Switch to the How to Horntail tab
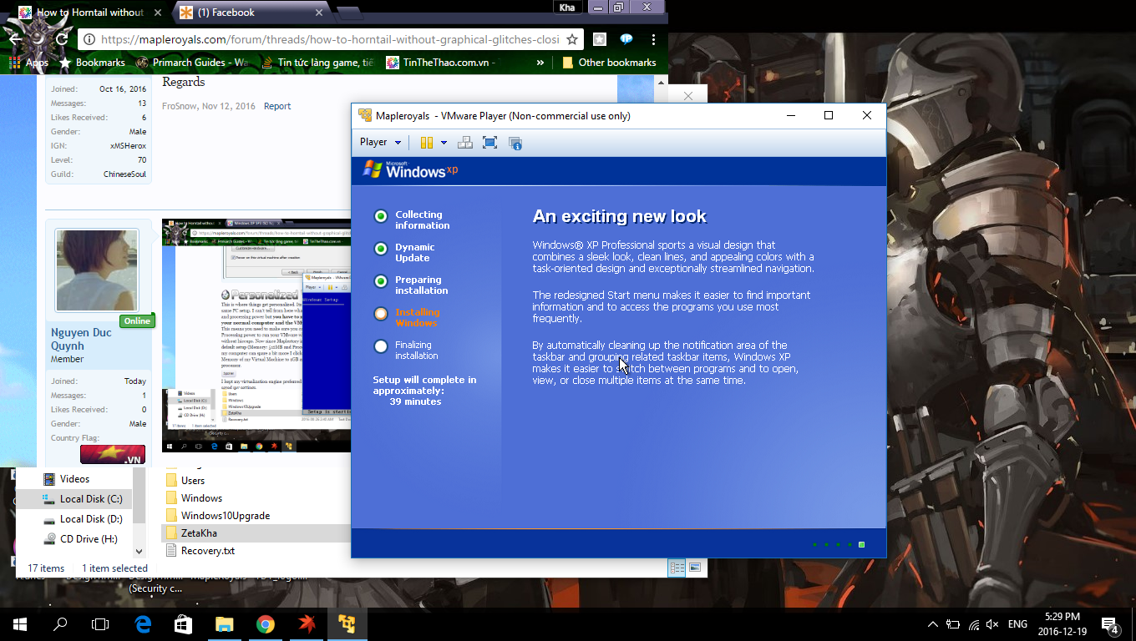Screen dimensions: 1136x641 click(89, 13)
